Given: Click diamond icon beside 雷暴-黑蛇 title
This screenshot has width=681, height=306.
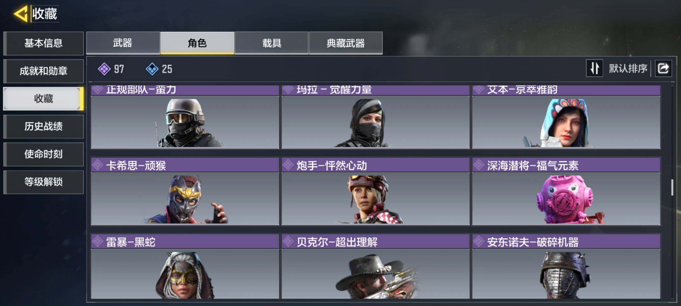Looking at the screenshot, I should [x=98, y=242].
